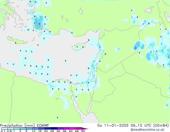
Task: Click the 40–45 mm bright pink swatch
Action: click(x=73, y=128)
